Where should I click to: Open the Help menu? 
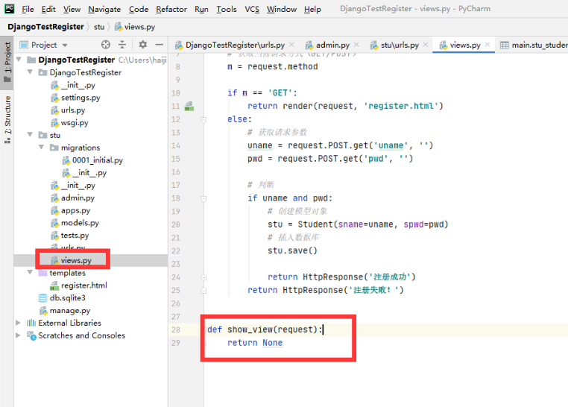point(312,9)
